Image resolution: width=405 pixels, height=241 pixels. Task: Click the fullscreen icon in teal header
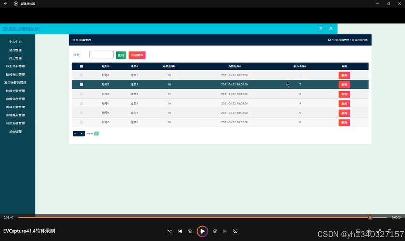click(x=321, y=28)
